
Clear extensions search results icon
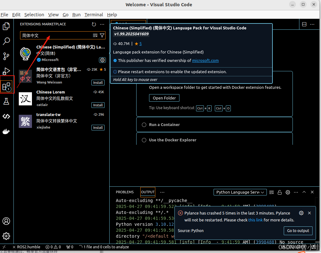pos(95,35)
